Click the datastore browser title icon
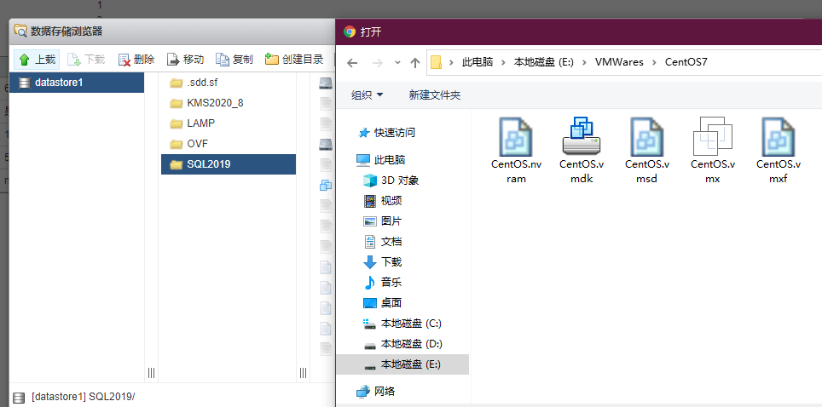The image size is (822, 407). coord(20,31)
